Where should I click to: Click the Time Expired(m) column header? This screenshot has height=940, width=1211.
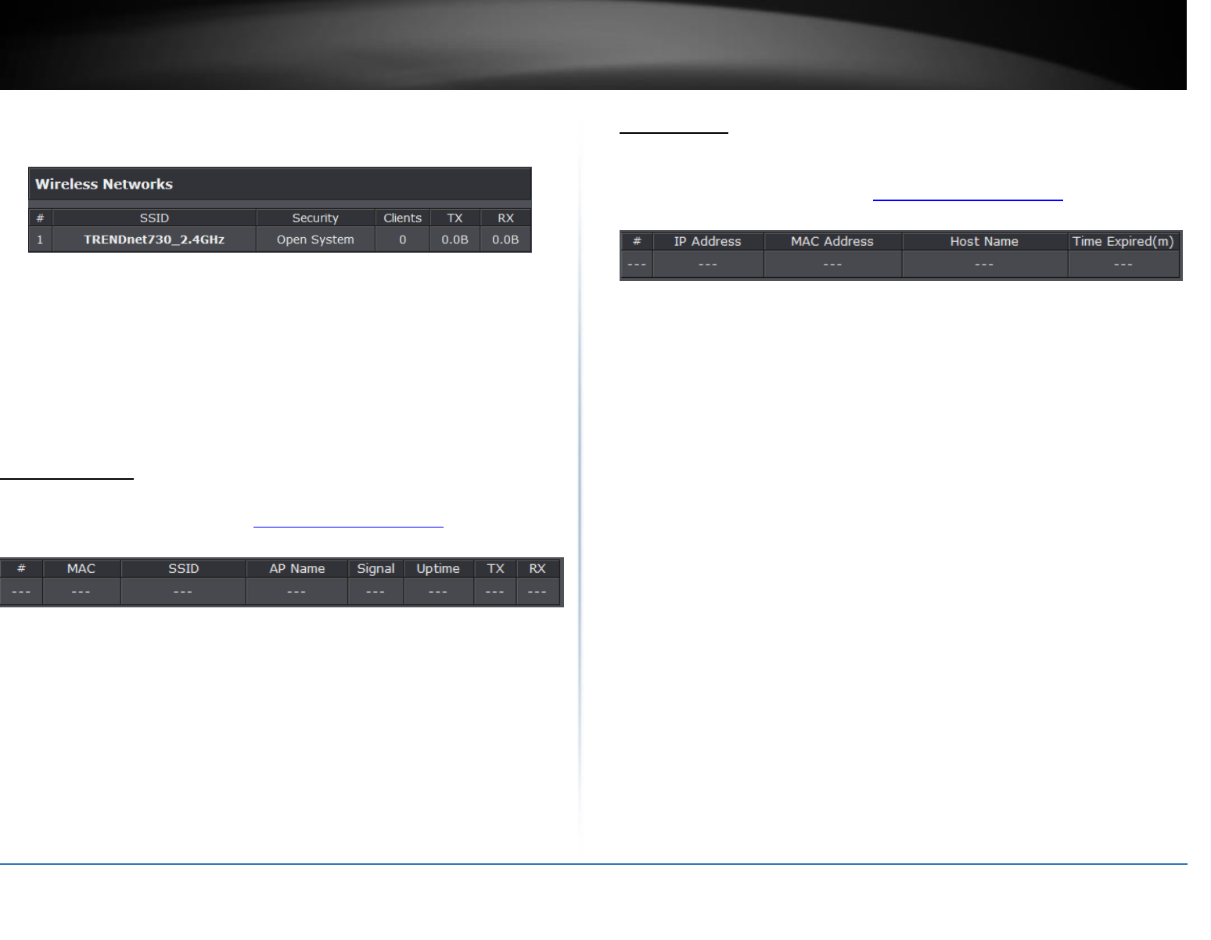1123,241
